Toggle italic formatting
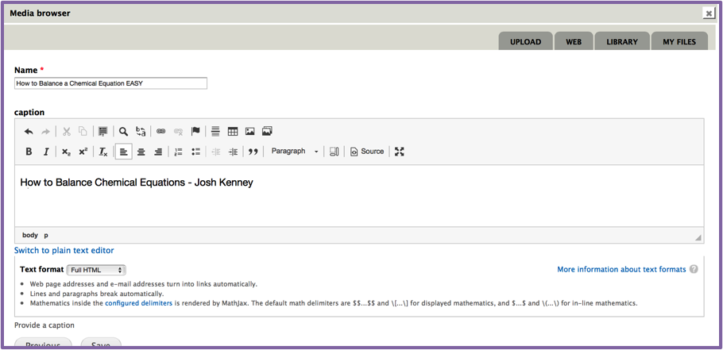The image size is (723, 350). click(x=46, y=152)
